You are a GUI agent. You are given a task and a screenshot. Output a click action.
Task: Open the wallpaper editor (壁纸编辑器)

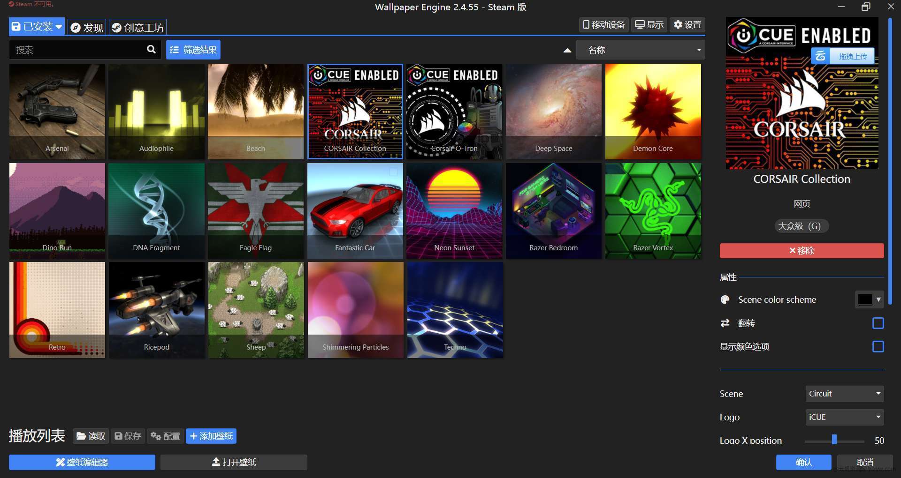coord(82,462)
